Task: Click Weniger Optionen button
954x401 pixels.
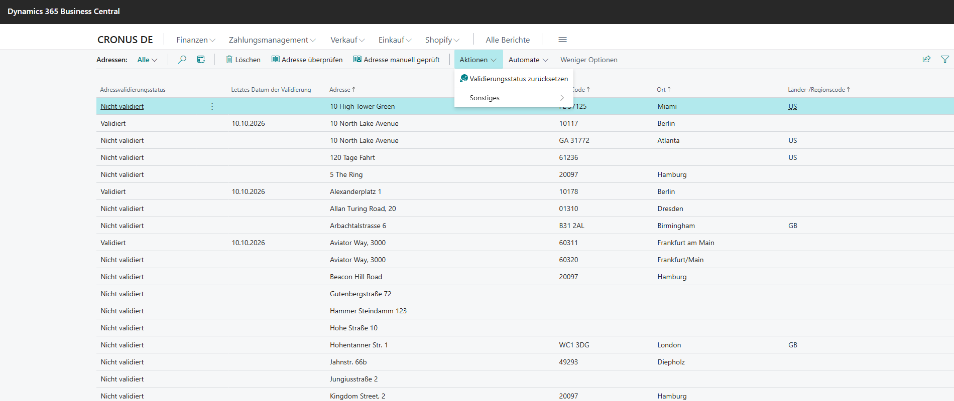Action: 589,60
